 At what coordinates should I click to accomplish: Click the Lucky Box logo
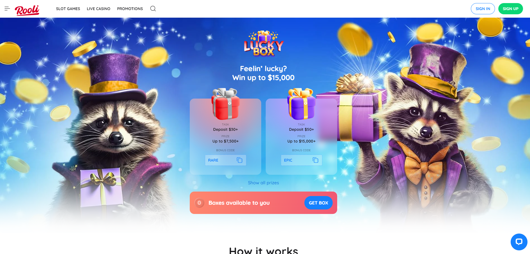(x=263, y=44)
